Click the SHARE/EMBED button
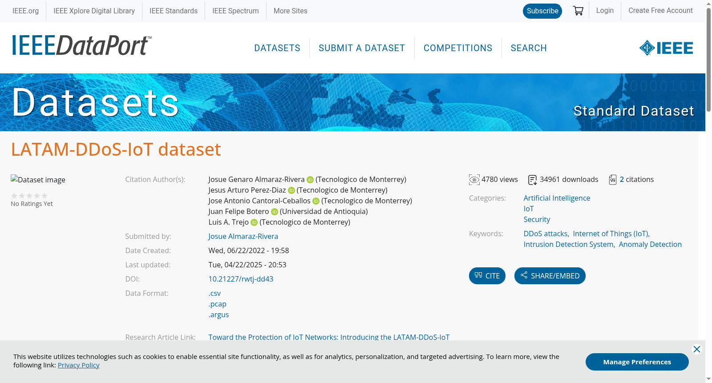712x383 pixels. [x=550, y=276]
